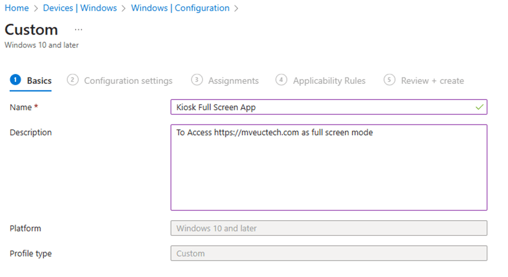Switch to Configuration settings step label
The height and width of the screenshot is (277, 508).
coord(128,81)
